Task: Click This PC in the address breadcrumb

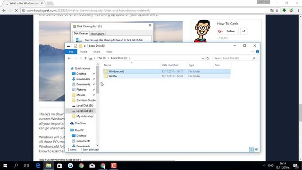Action: [101, 58]
